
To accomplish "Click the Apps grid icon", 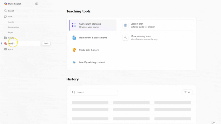I will (x=6, y=49).
